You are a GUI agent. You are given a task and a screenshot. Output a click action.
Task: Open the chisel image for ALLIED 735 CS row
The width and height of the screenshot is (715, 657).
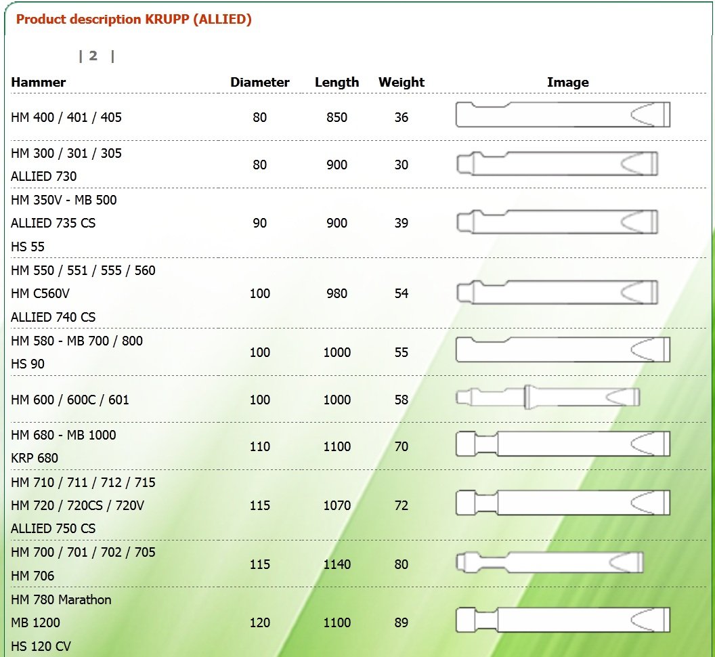point(557,221)
